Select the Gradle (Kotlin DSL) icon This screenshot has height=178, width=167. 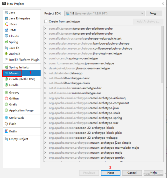(x=6, y=79)
